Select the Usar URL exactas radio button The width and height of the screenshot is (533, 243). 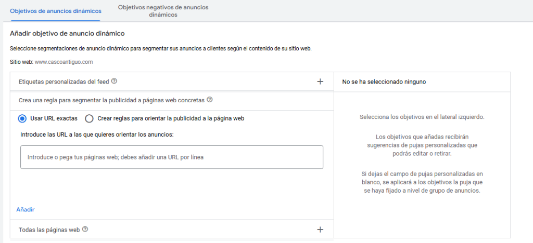(x=22, y=118)
